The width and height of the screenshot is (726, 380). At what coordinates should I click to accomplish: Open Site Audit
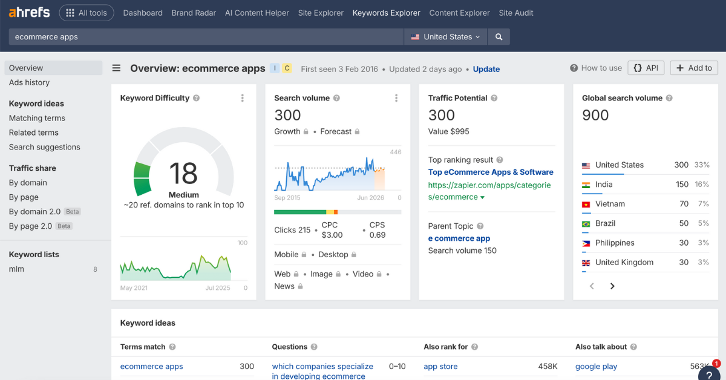pos(516,13)
